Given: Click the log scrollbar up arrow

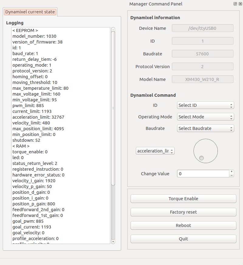Looking at the screenshot, I should tap(113, 30).
